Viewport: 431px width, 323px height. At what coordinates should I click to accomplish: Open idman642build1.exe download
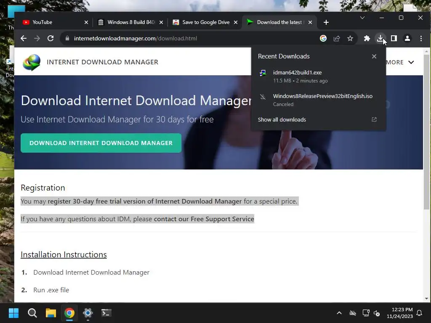click(318, 77)
